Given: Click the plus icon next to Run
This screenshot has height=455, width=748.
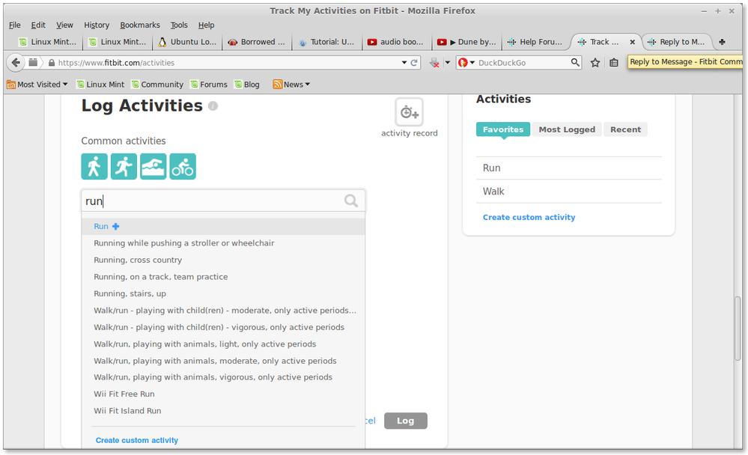Looking at the screenshot, I should [x=115, y=227].
